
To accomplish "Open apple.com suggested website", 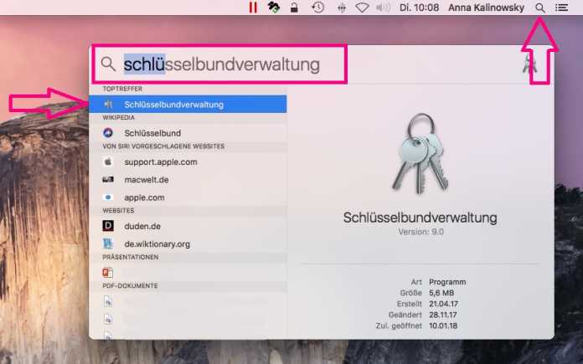I will (x=188, y=197).
